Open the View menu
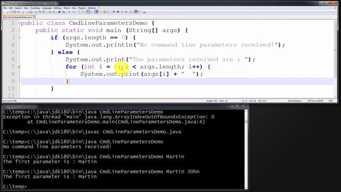Viewport: 341px width, 192px height. tap(26, 8)
